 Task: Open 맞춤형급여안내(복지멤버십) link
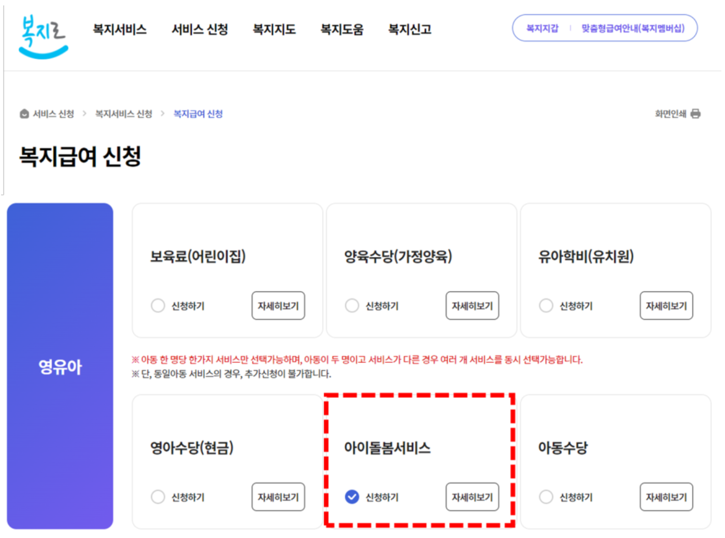(633, 28)
